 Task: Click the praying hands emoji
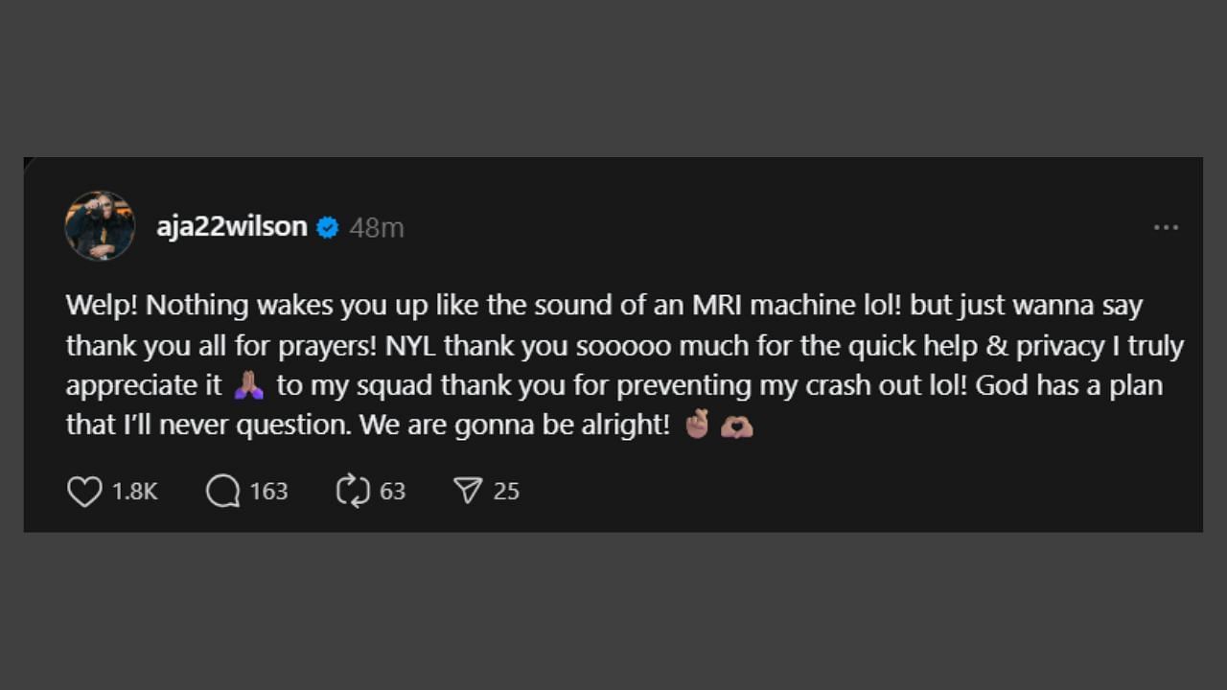tap(249, 385)
